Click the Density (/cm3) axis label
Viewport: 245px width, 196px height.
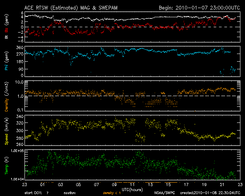[7, 96]
